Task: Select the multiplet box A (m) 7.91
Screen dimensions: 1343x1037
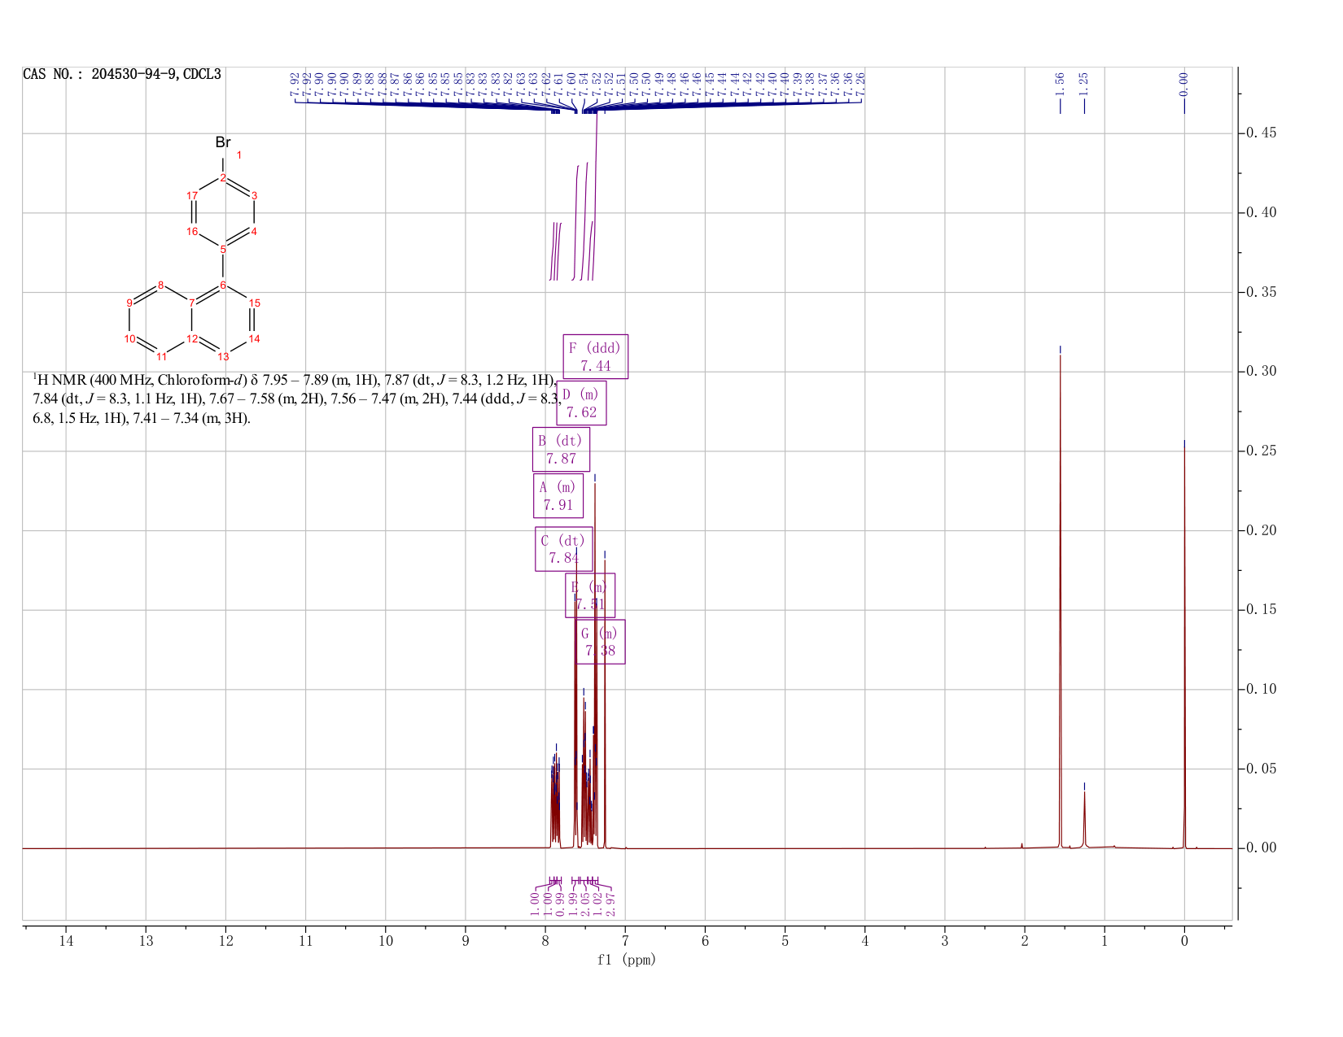Action: (558, 495)
